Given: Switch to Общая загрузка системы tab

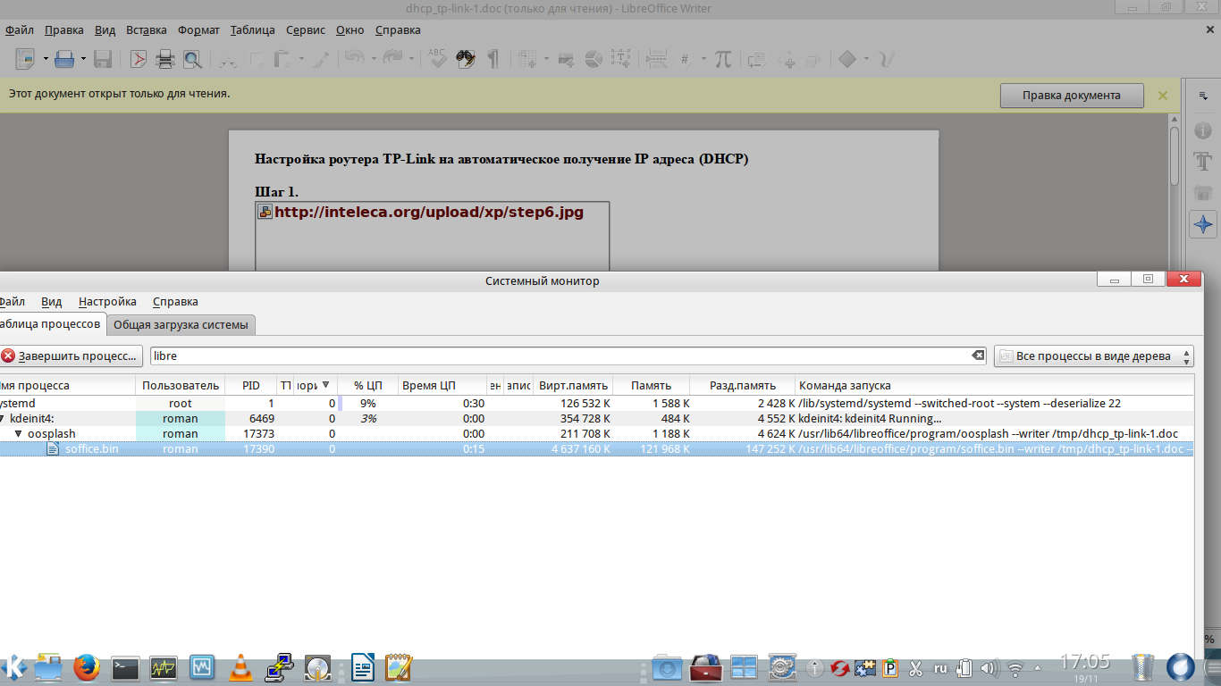Looking at the screenshot, I should pos(181,324).
